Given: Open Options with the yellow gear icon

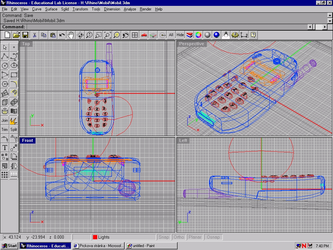Looking at the screenshot, I should pos(235,35).
